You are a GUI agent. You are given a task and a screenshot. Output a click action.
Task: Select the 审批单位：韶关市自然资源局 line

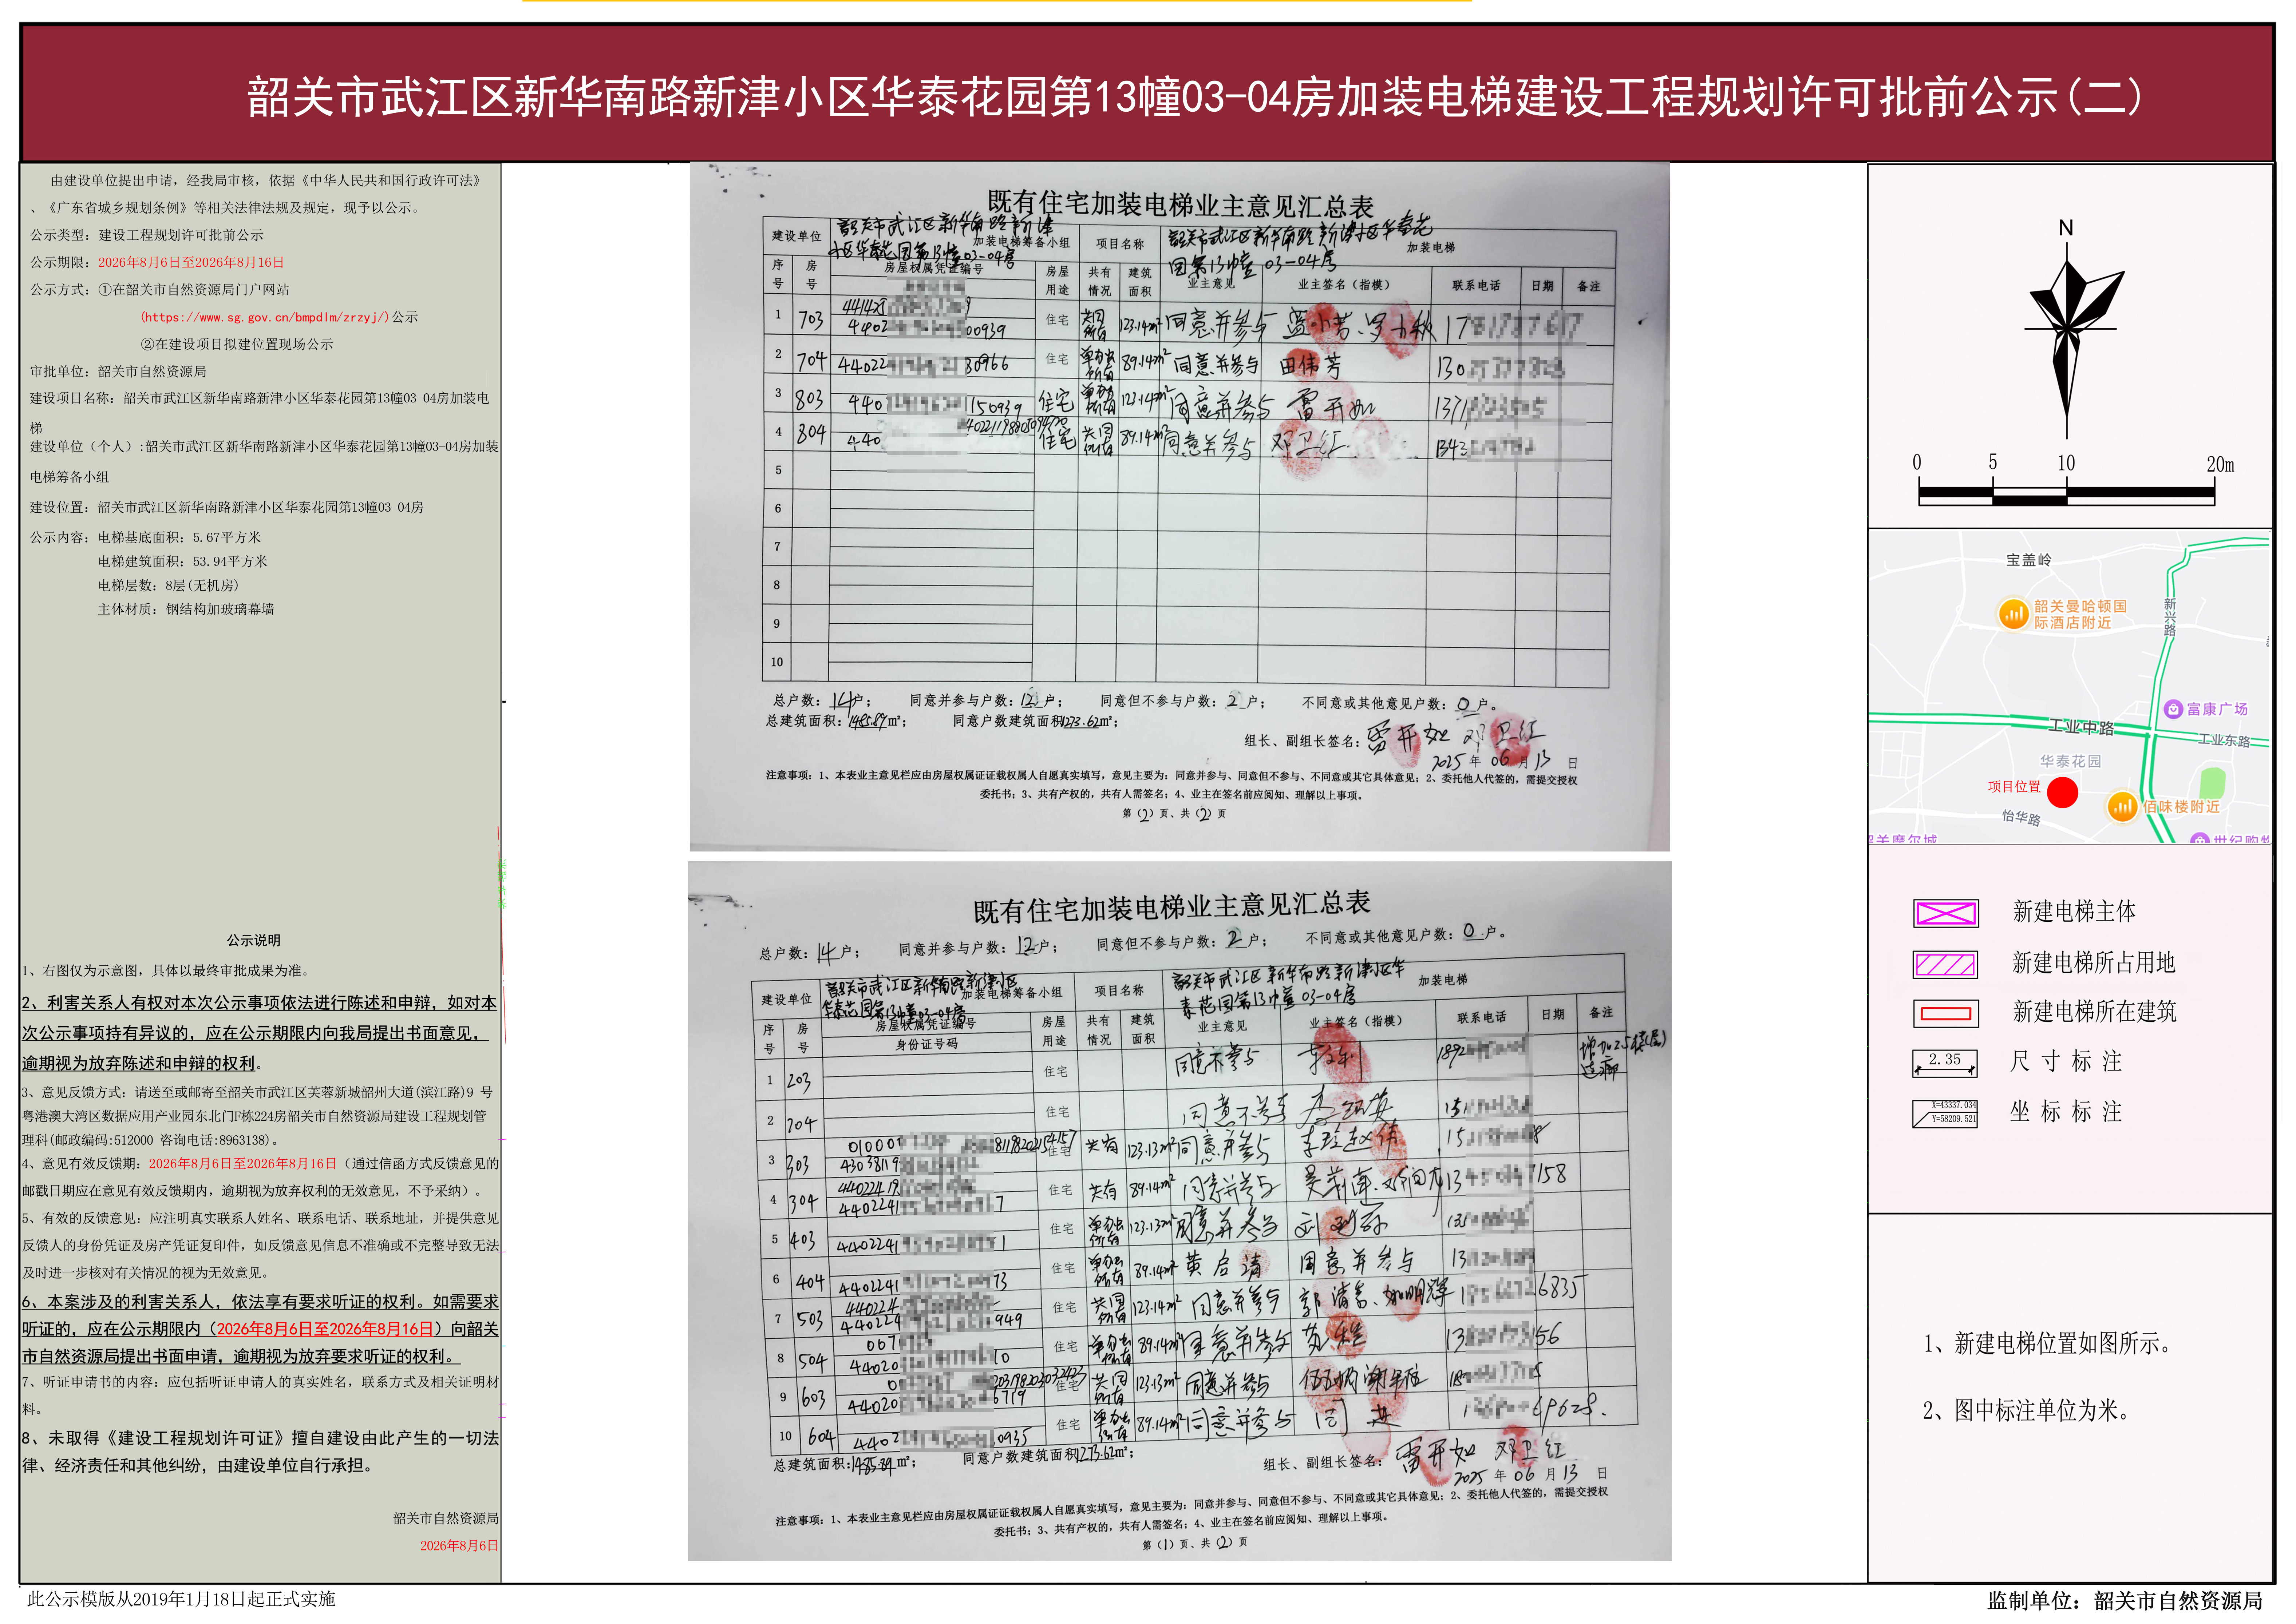tap(118, 371)
